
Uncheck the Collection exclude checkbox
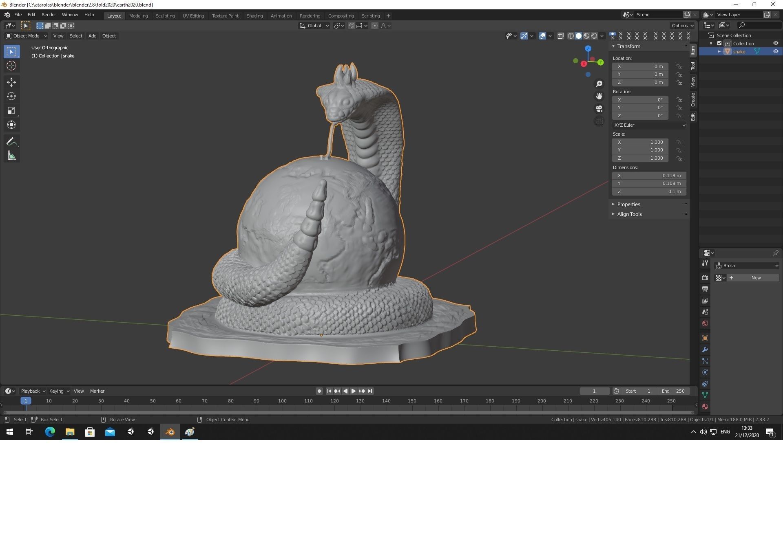click(719, 43)
